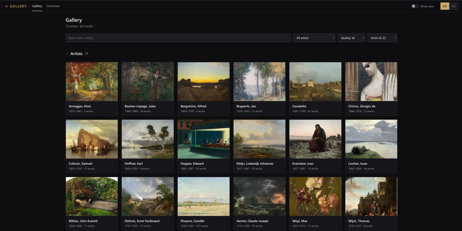Viewport: 462px width, 231px height.
Task: Click the Chirico, Giorgio de name
Action: 362,106
